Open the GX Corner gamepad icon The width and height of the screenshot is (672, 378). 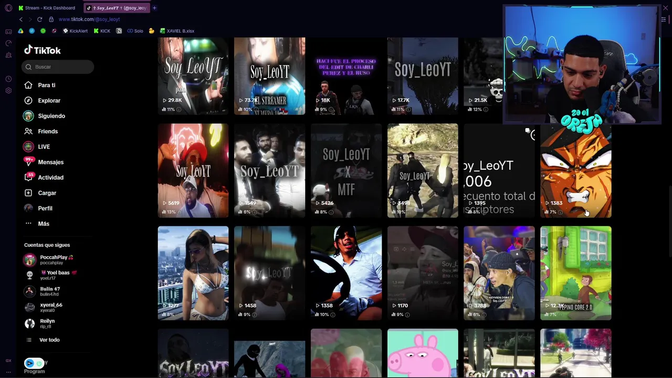click(x=8, y=31)
